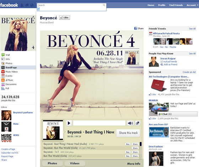RSVP Maybe to Futsal Fiesta

pos(173,47)
